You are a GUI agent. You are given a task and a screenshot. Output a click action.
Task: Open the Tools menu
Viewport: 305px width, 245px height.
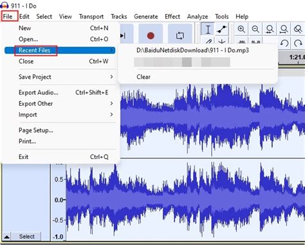pos(222,17)
